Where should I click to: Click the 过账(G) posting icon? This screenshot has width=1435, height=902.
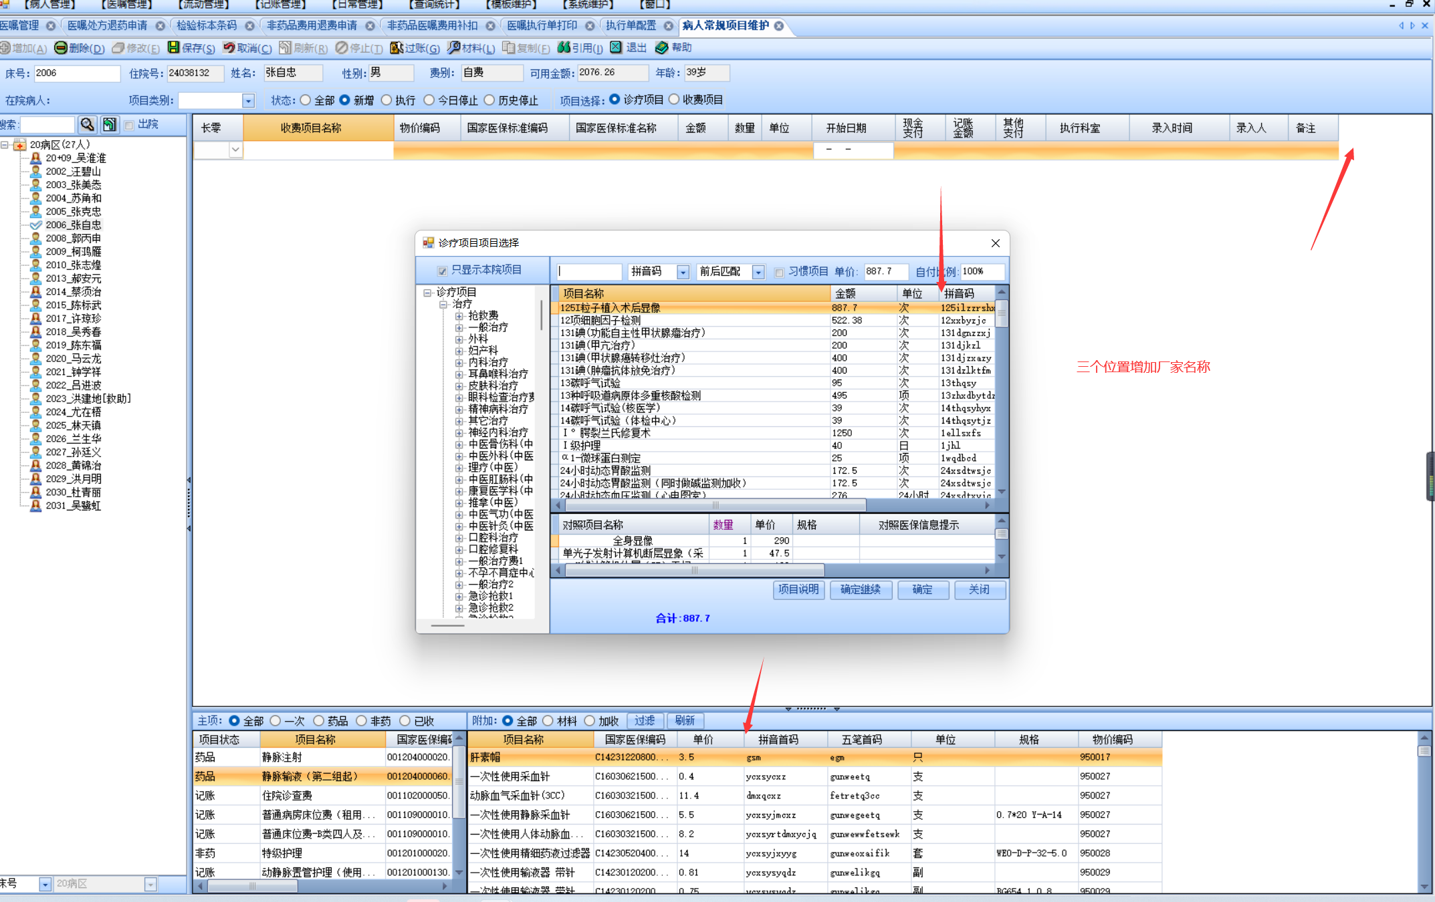point(397,47)
